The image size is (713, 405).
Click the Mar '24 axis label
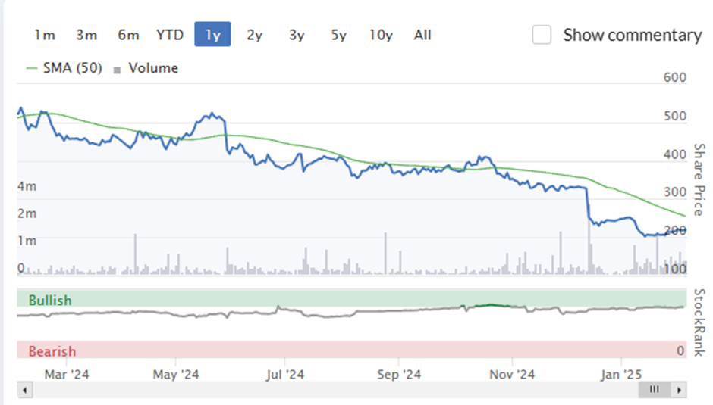coord(67,375)
